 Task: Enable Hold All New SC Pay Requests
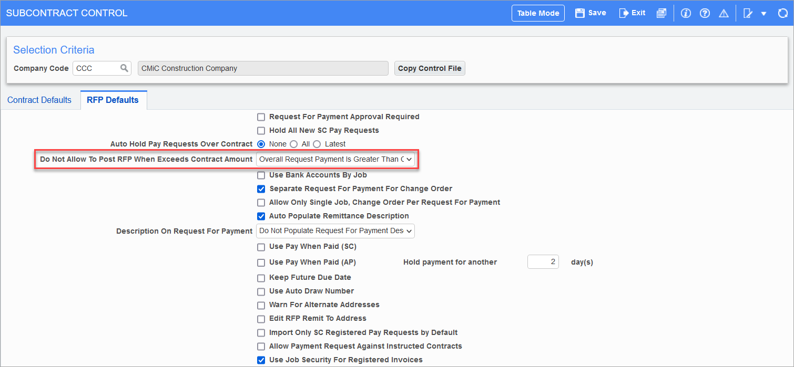[261, 130]
